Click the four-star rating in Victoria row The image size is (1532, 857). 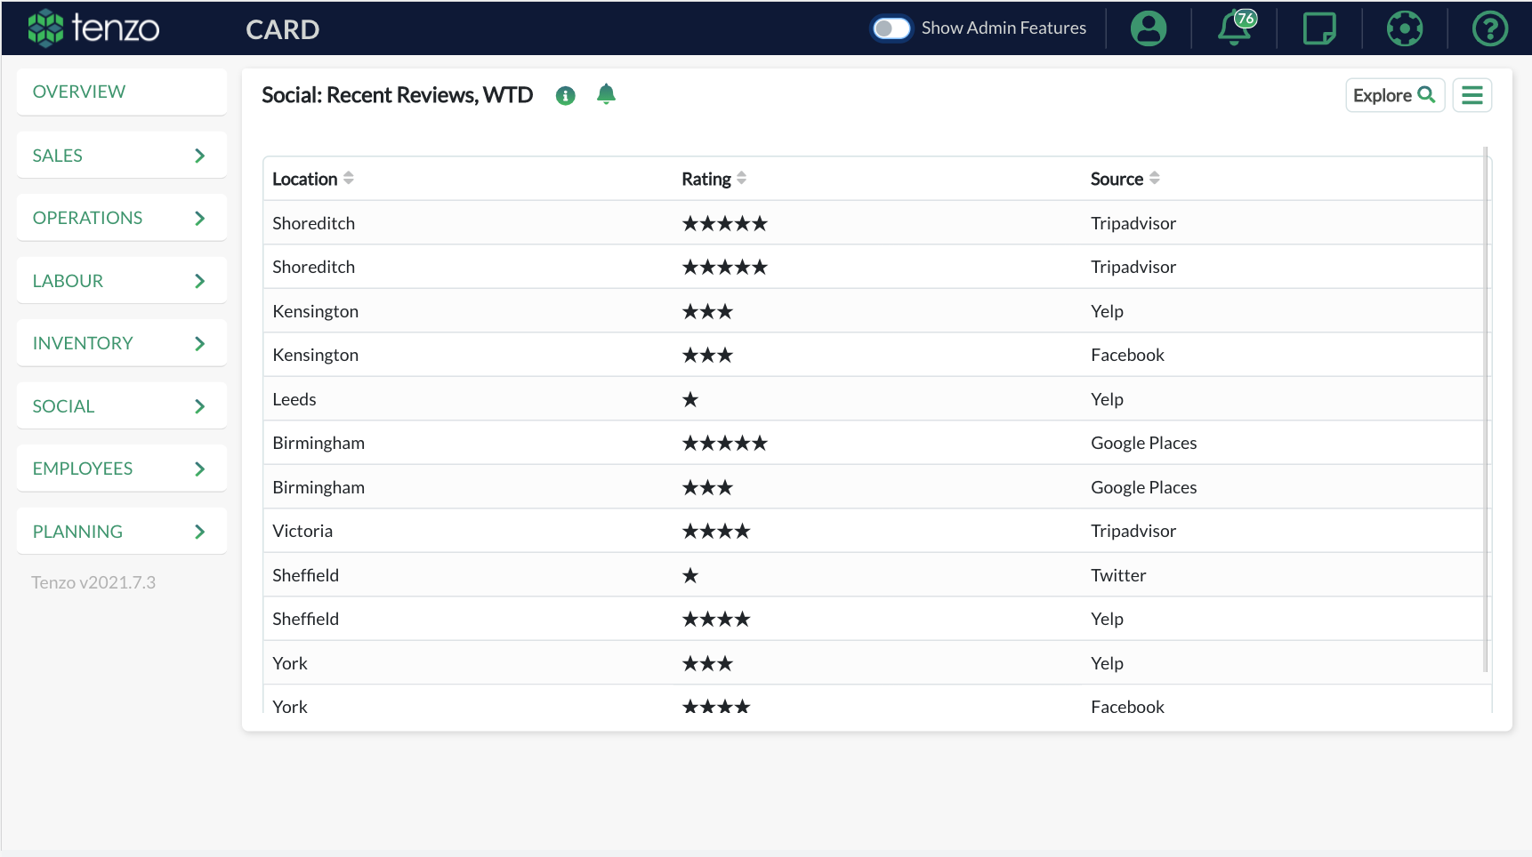[716, 531]
